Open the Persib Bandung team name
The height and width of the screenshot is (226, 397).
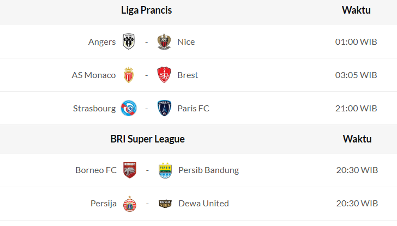pyautogui.click(x=208, y=170)
